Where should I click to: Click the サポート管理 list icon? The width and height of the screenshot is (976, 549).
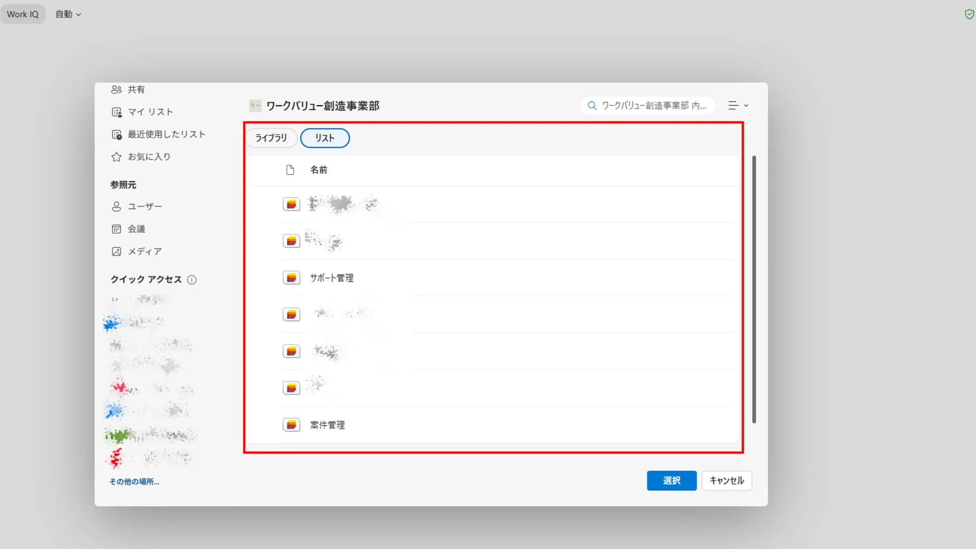point(291,278)
